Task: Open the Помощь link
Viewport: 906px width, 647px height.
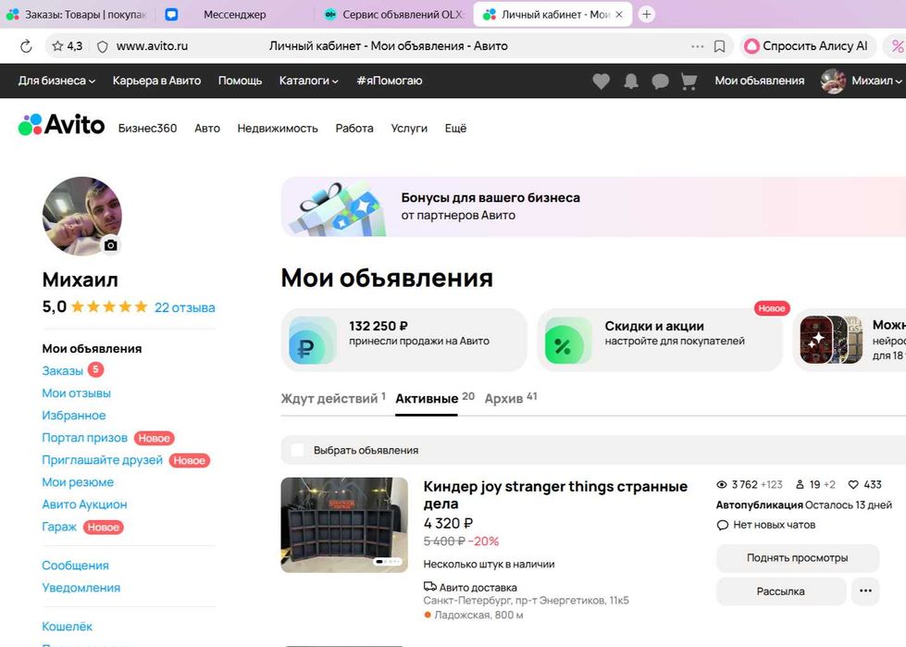Action: (240, 81)
